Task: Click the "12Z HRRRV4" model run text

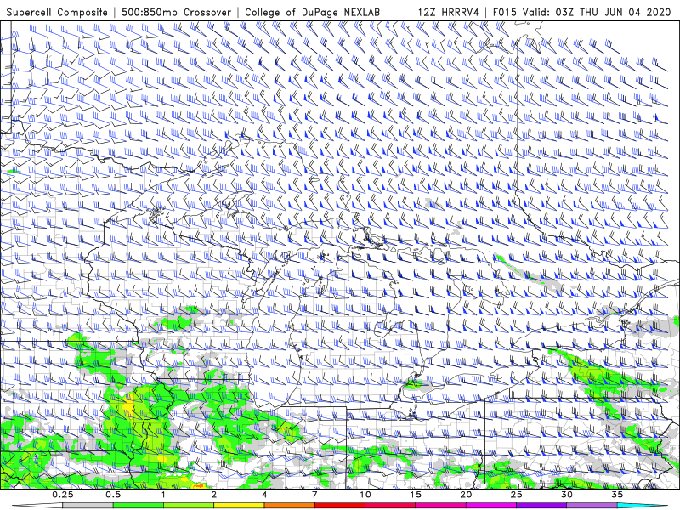Action: click(449, 12)
